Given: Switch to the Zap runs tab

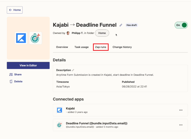Looking at the screenshot, I should (x=101, y=47).
